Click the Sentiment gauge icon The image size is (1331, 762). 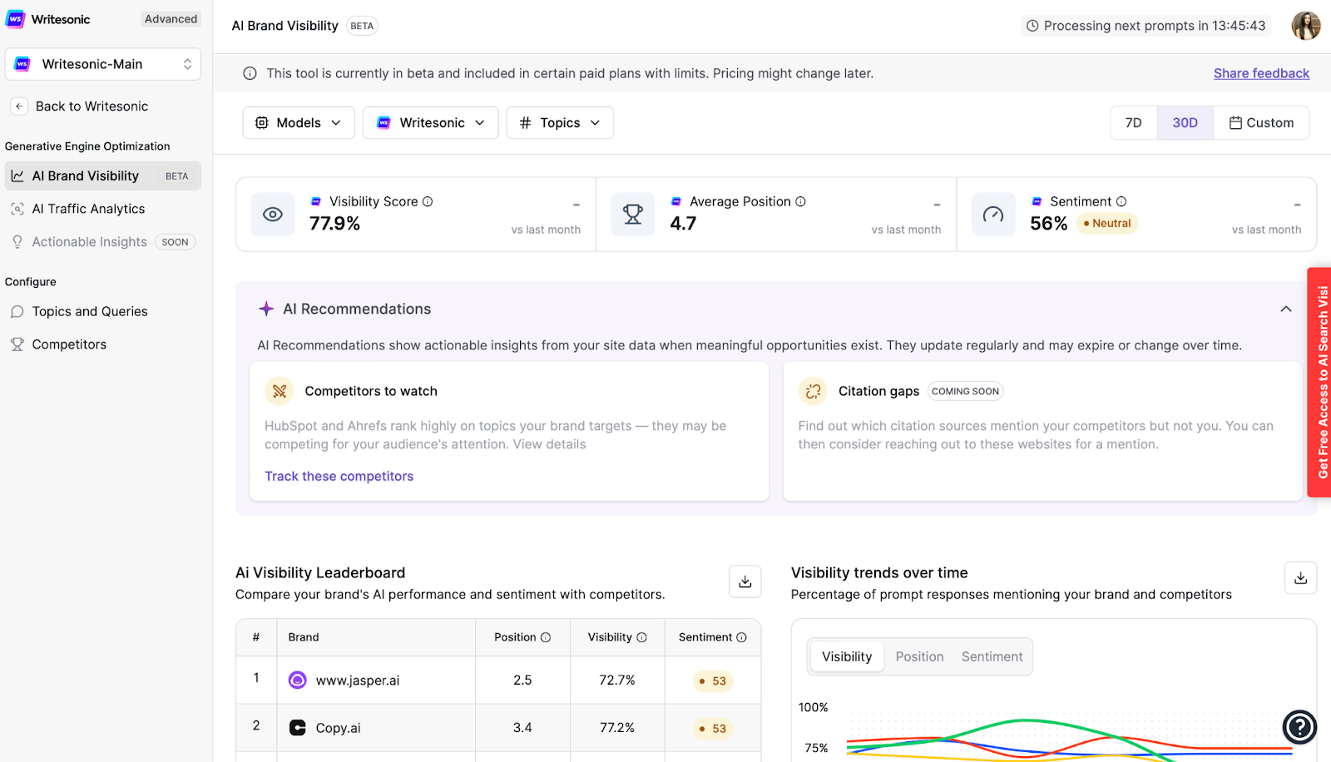click(993, 215)
